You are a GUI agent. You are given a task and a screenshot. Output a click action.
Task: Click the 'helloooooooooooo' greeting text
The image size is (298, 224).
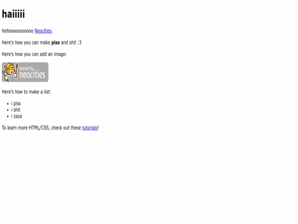coord(18,31)
